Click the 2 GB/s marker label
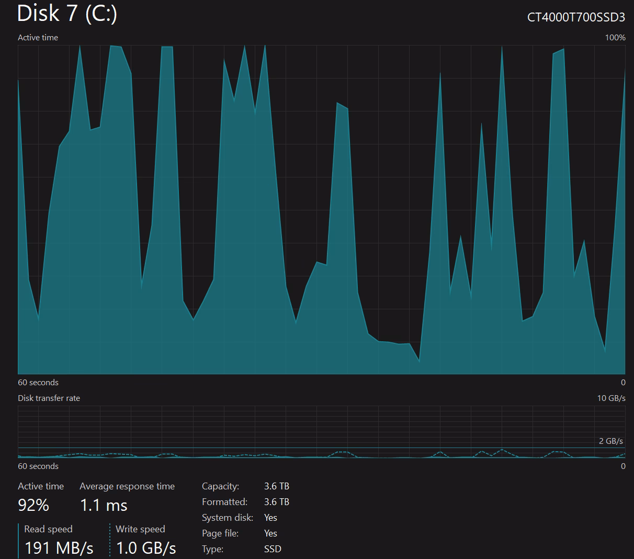Screen dimensions: 634x559 pyautogui.click(x=610, y=441)
